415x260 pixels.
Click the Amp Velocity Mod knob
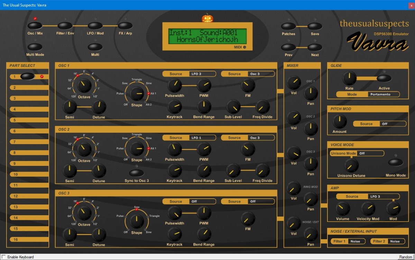[x=368, y=209]
